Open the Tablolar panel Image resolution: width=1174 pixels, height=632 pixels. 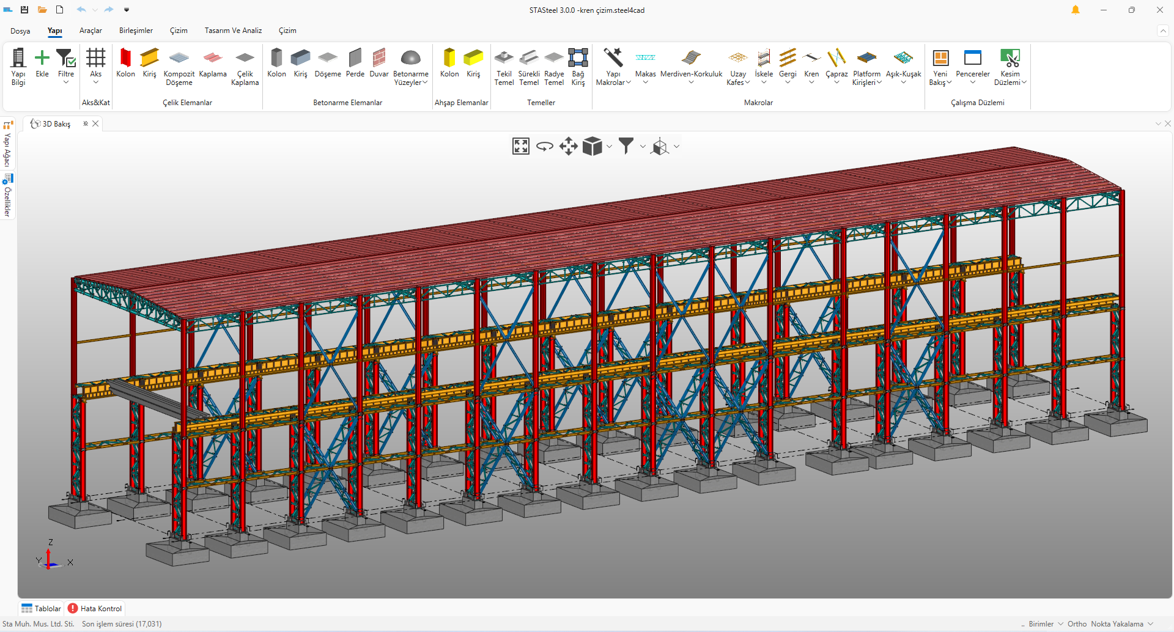pyautogui.click(x=42, y=608)
